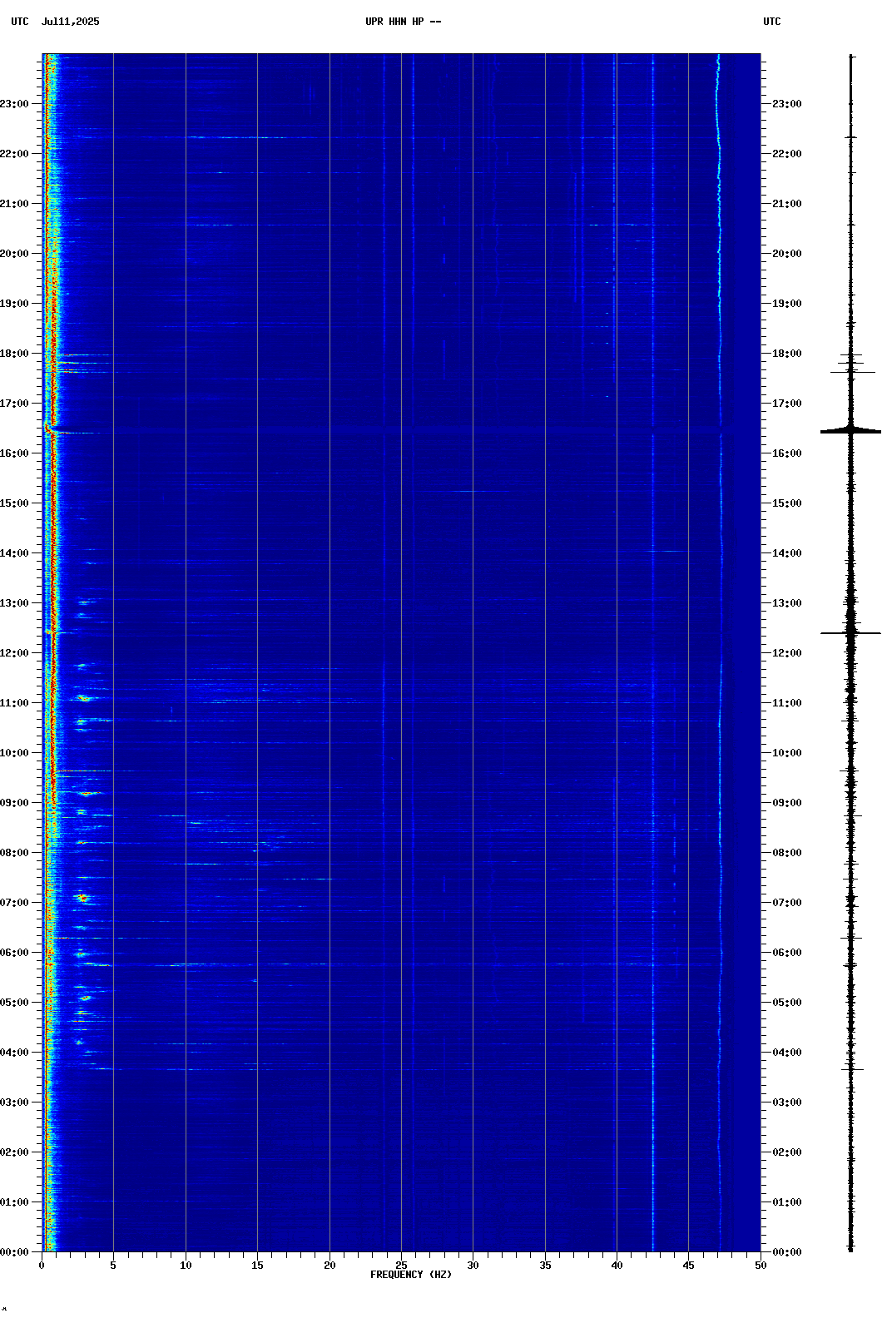Viewport: 887px width, 1318px height.
Task: Click the left axis 05:00 time label
Action: (x=14, y=1003)
